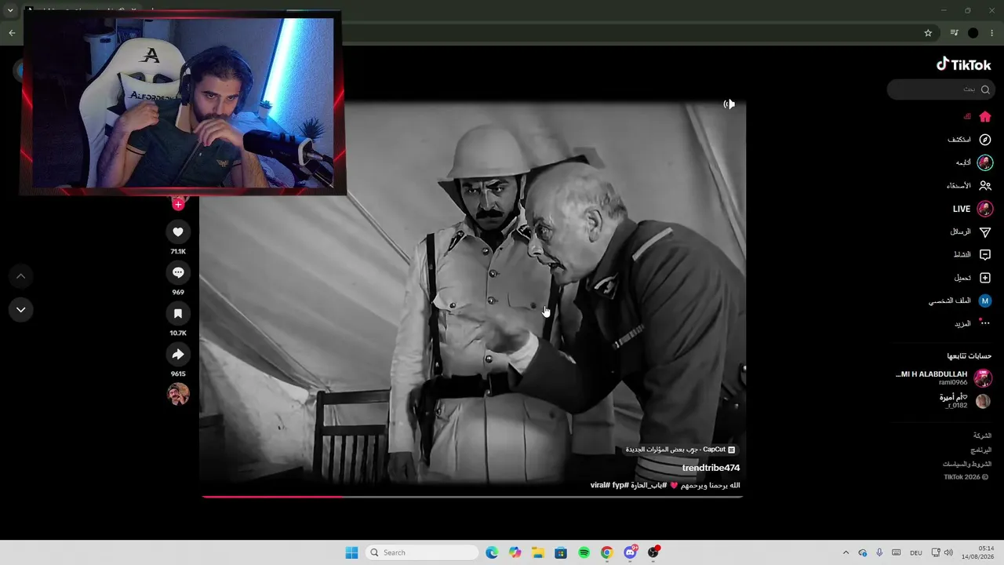Open Chrome media controls icon

point(954,33)
